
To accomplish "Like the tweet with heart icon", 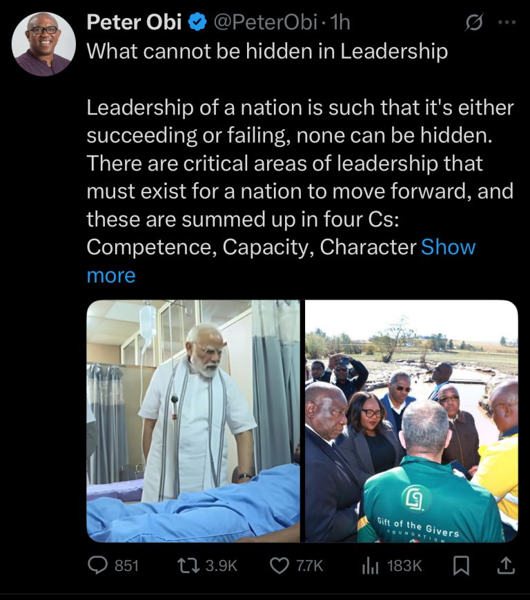I will coord(279,565).
